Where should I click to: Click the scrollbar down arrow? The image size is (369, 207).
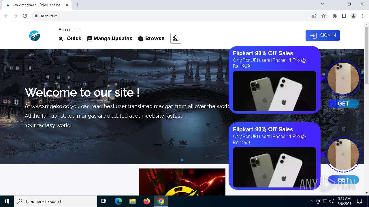[x=366, y=193]
